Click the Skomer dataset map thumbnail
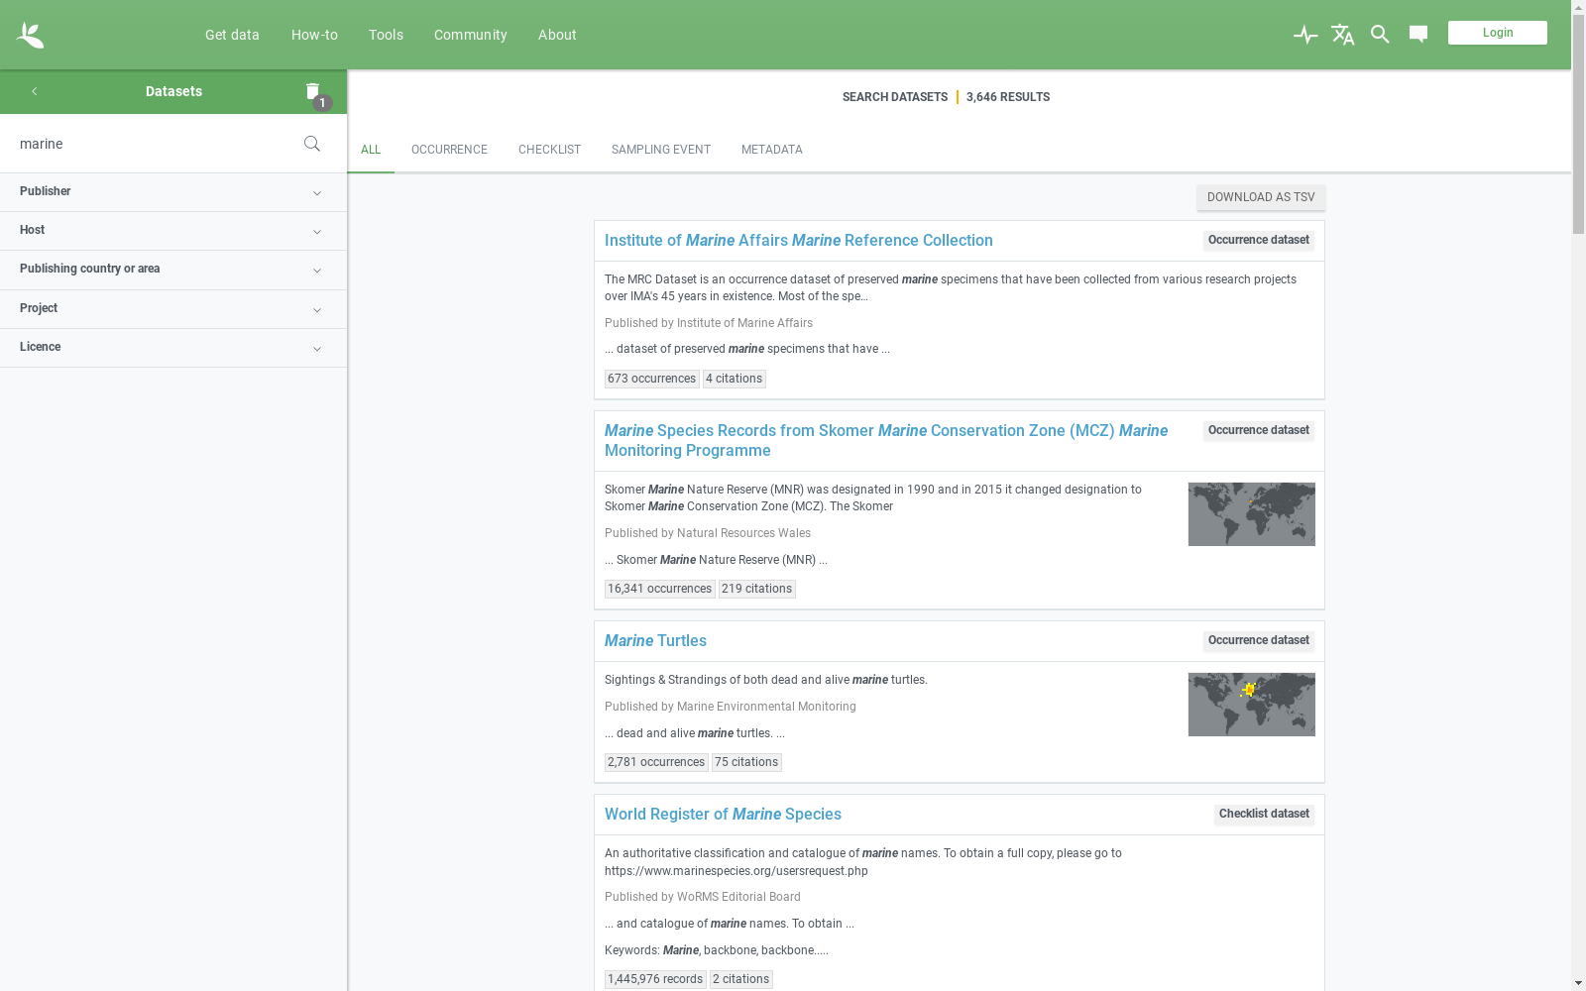The height and width of the screenshot is (991, 1586). coord(1251,514)
